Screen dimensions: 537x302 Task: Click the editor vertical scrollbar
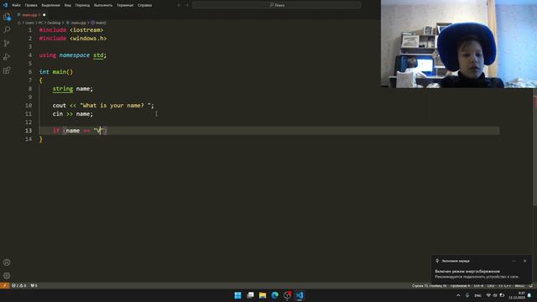click(x=535, y=148)
